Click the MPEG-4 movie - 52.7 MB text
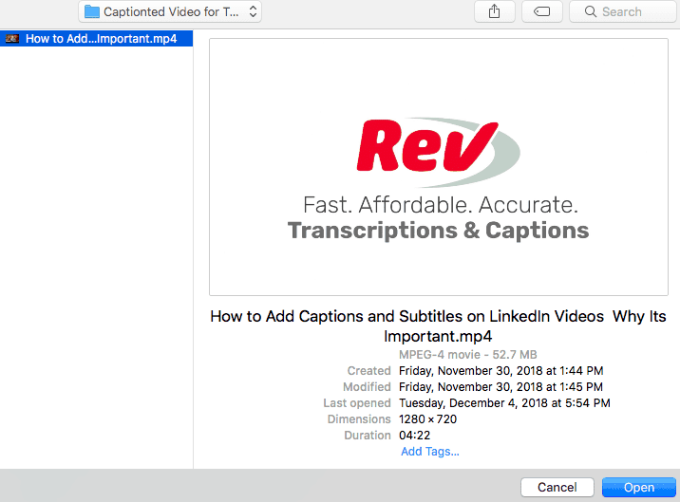680x502 pixels. [468, 355]
